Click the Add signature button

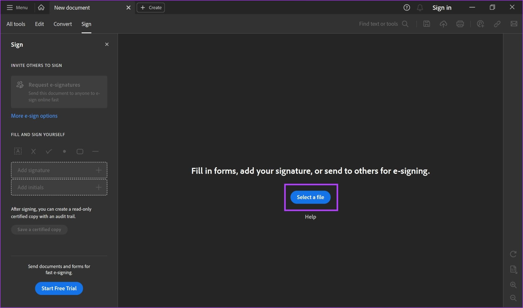click(59, 170)
